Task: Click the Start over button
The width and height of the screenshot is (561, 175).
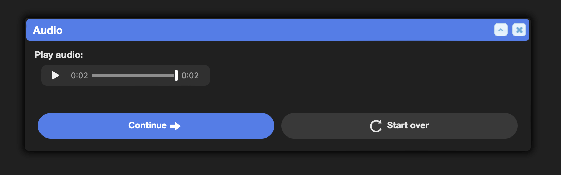Action: pyautogui.click(x=399, y=126)
